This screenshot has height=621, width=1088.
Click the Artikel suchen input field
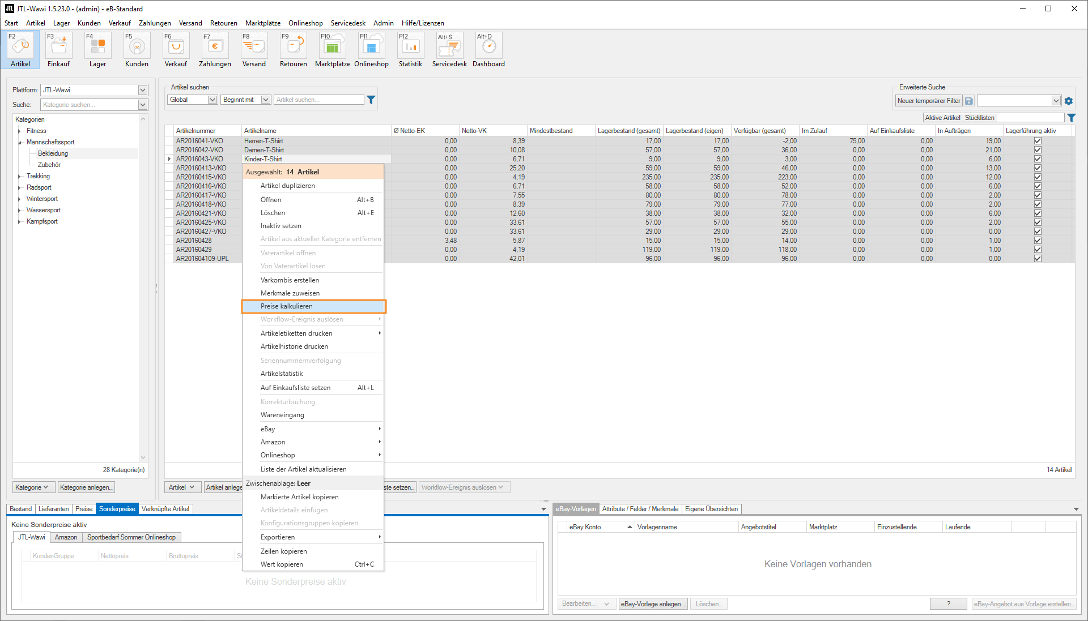point(319,100)
